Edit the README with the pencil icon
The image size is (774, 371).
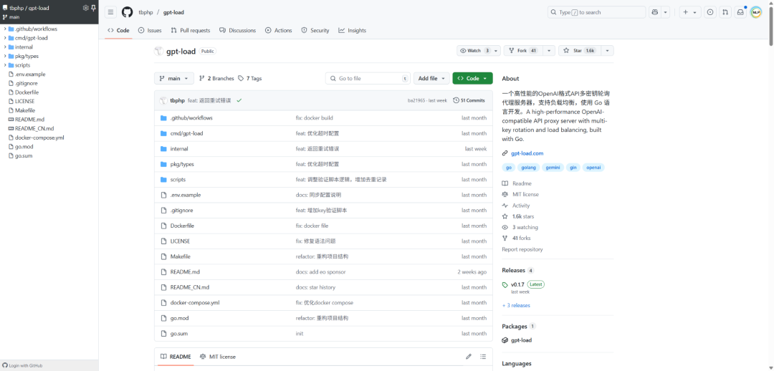click(x=469, y=356)
